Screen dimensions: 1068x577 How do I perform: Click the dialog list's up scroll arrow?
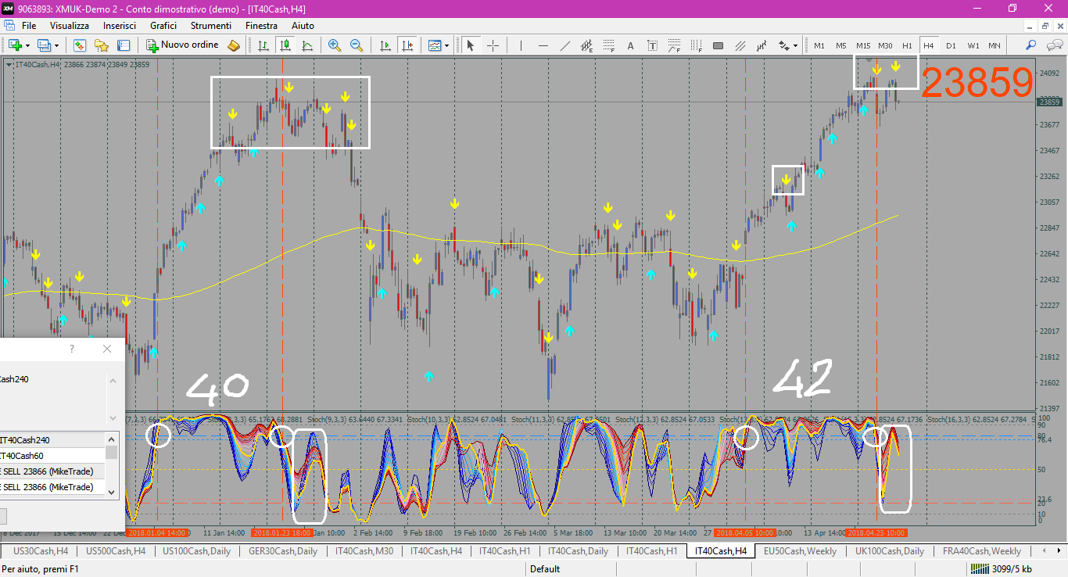tap(112, 439)
